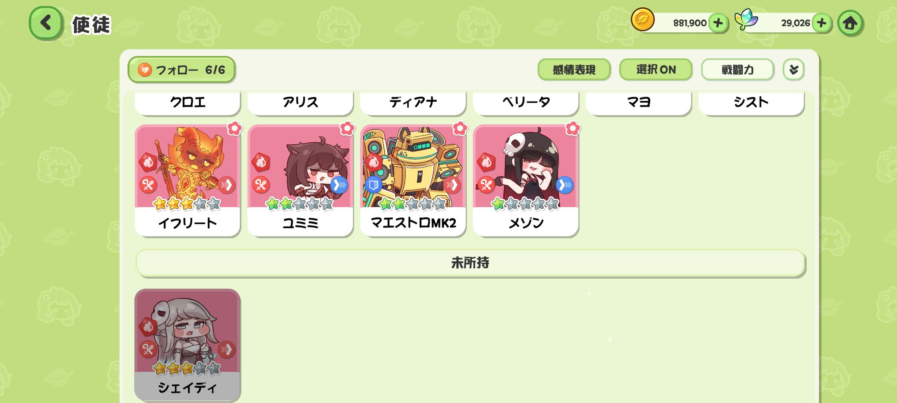Click the gold coin currency icon
Viewport: 897px width, 403px height.
[643, 19]
